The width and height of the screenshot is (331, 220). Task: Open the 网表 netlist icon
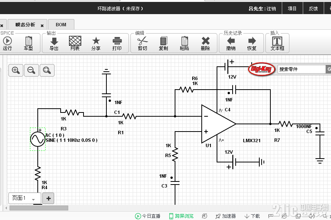tap(75, 41)
